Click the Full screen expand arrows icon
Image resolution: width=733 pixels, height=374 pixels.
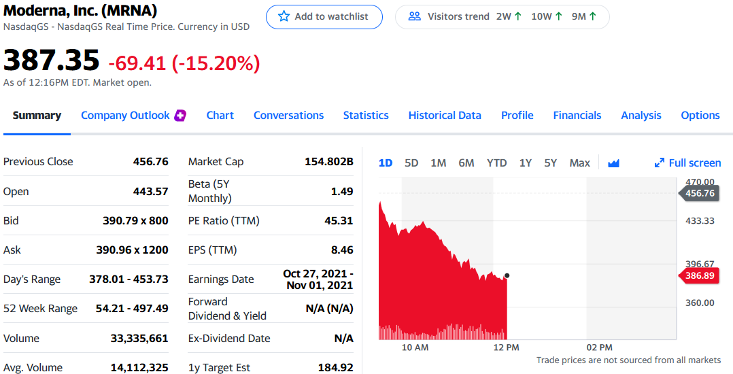tap(659, 163)
